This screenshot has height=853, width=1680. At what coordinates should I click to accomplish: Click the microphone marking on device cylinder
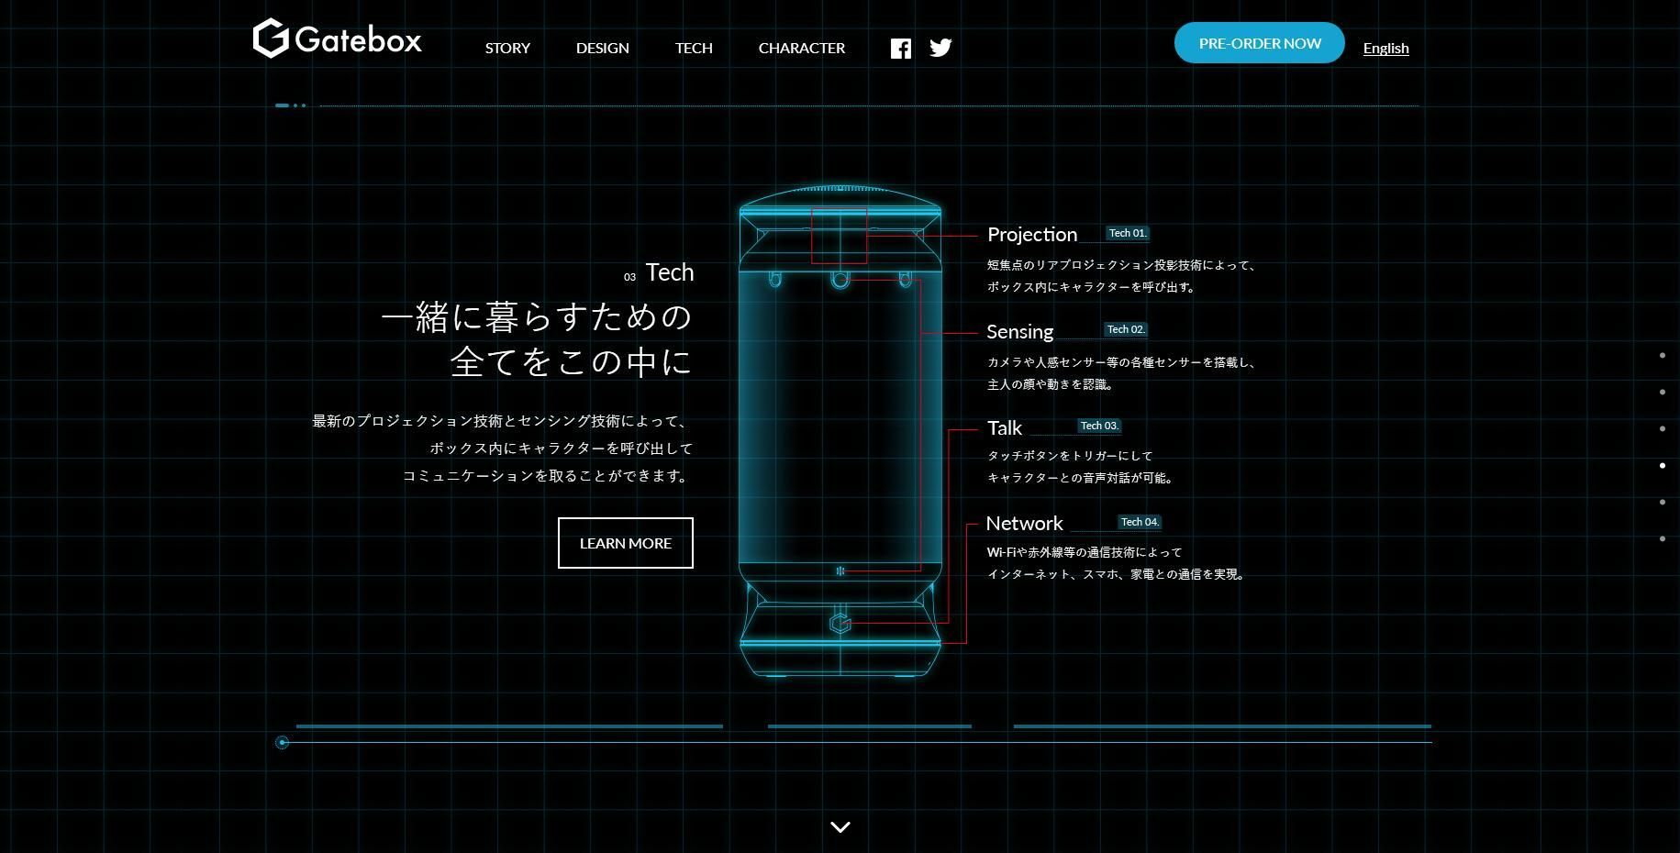pos(840,571)
